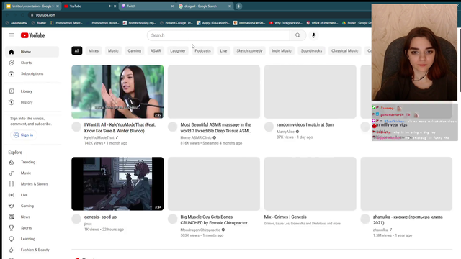Open a new browser tab

point(238,6)
